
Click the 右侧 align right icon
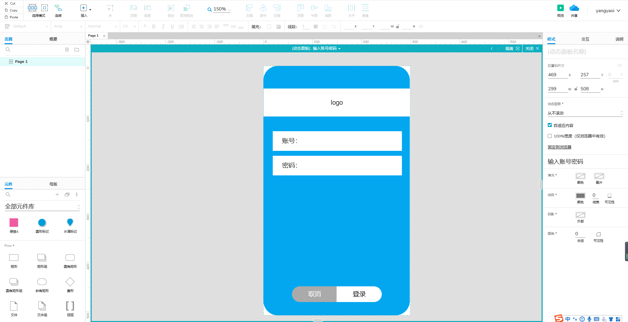(x=277, y=8)
